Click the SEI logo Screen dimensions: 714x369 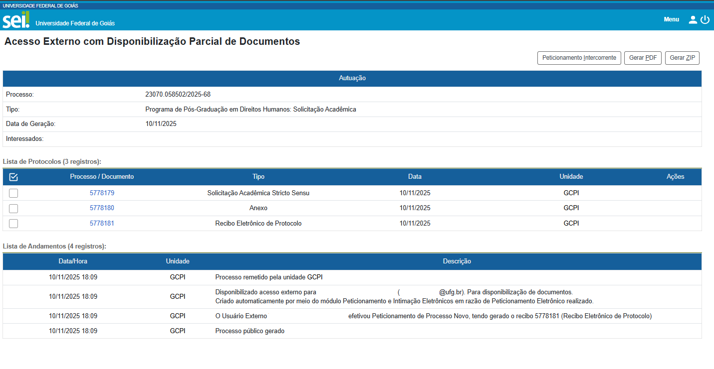coord(16,20)
